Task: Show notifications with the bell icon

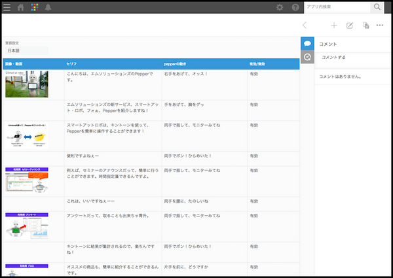Action: [x=48, y=7]
